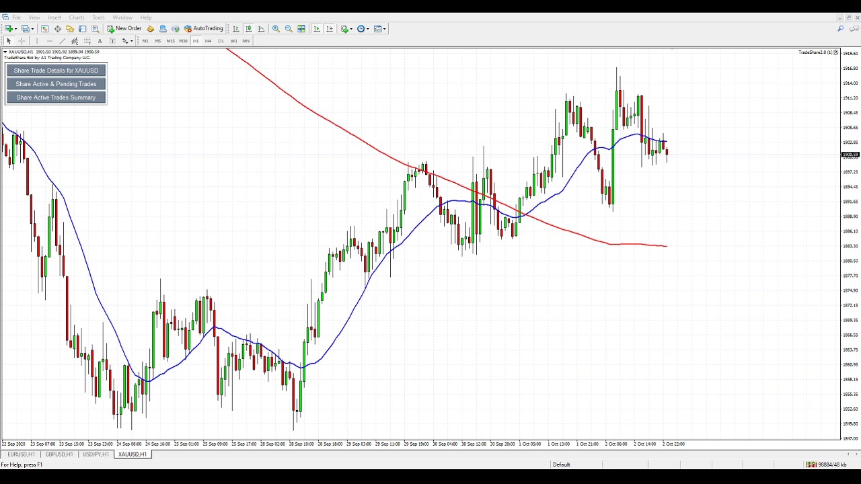Select the text label tool
The image size is (861, 484).
coord(100,41)
